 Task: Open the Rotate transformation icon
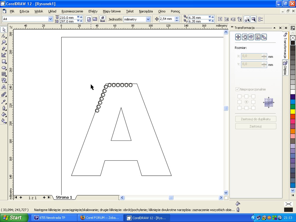[x=245, y=37]
